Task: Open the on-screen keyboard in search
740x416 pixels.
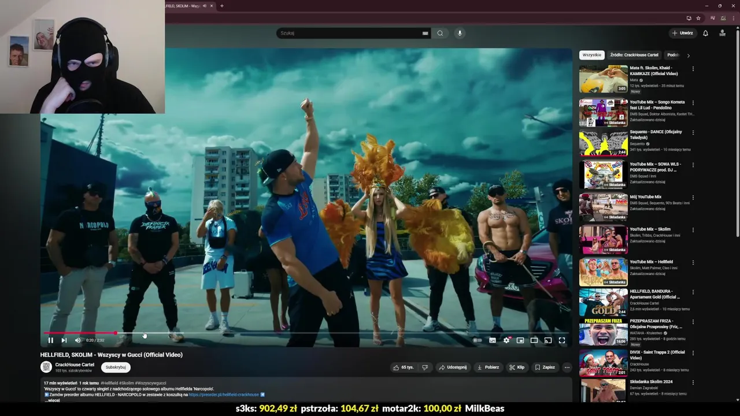Action: [425, 34]
